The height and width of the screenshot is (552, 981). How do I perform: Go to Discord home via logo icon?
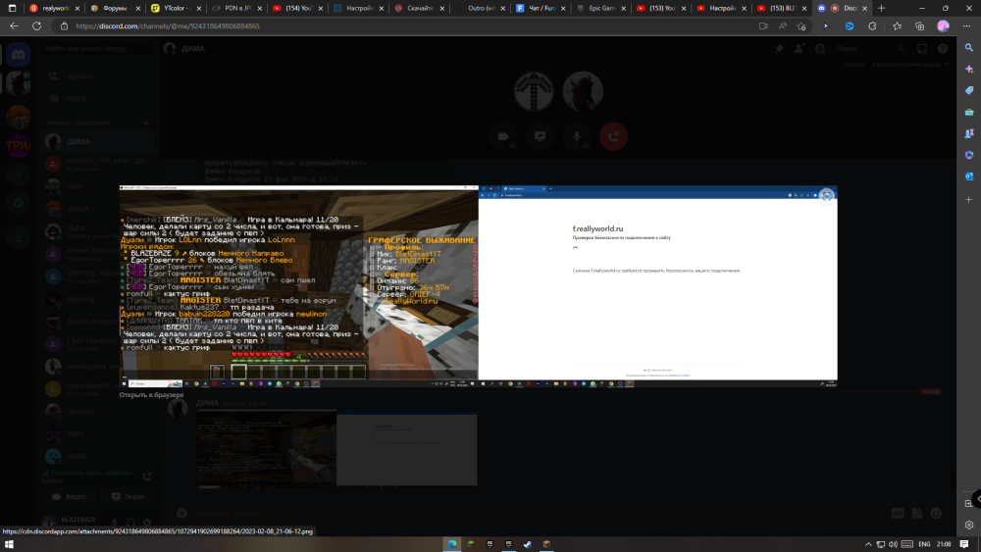[18, 55]
